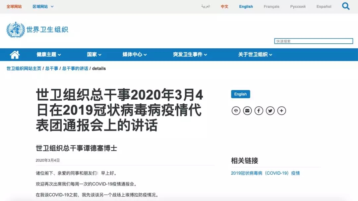Open 2019冠状病毒病 (COVID-19) 疫情 link
The height and width of the screenshot is (201, 358).
point(265,173)
